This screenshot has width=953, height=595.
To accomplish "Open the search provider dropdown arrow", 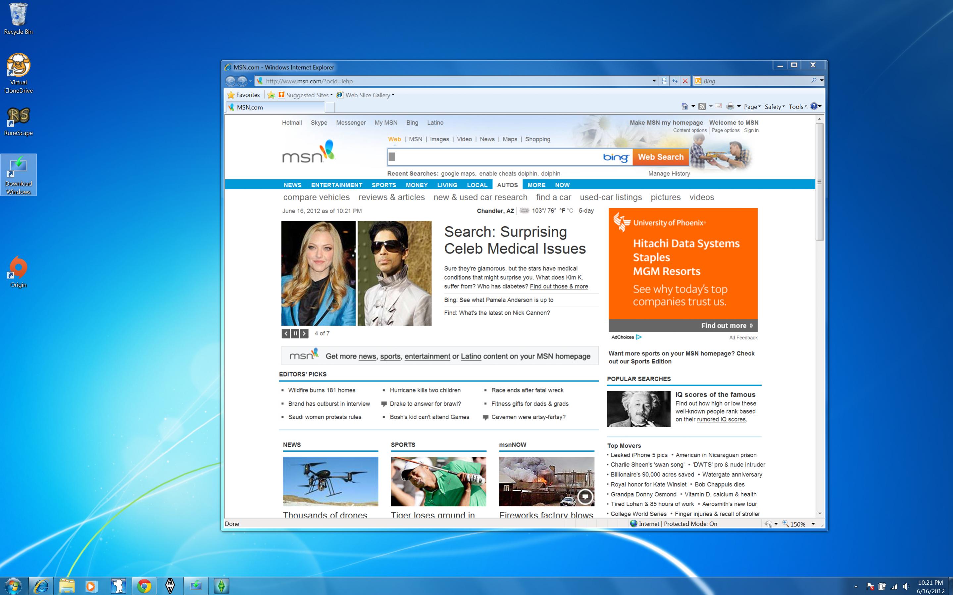I will [x=822, y=81].
